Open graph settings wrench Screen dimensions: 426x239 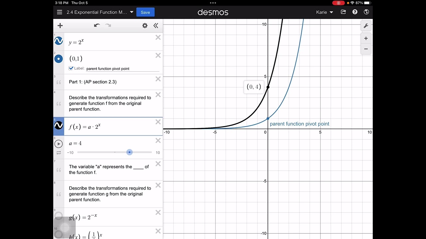366,26
